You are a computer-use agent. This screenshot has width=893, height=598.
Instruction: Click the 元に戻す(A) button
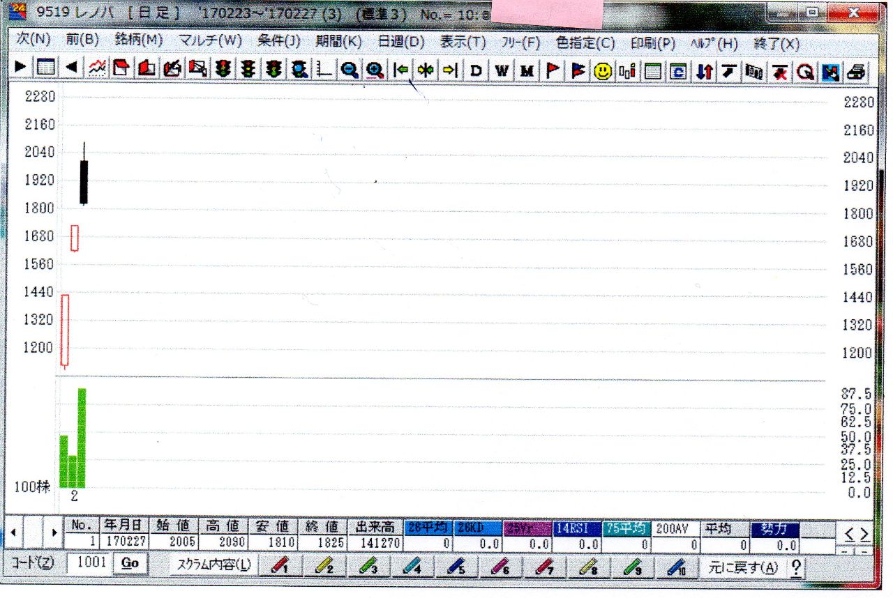742,567
